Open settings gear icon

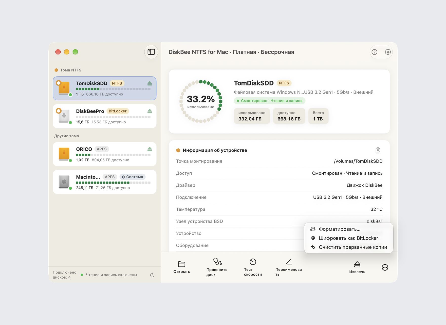(388, 52)
